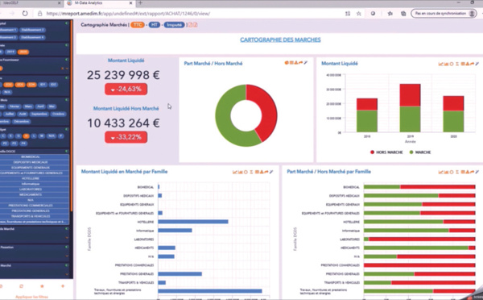Click sigma icon in Montant Liquidé en Marché par Famille panel

pos(251,172)
